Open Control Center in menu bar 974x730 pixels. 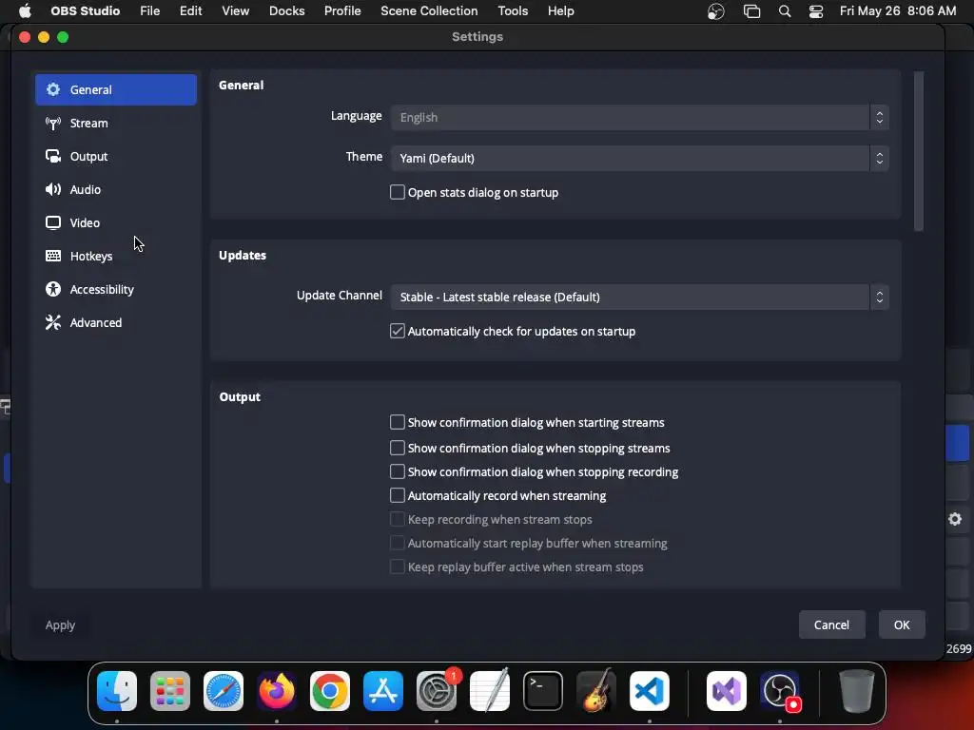(x=815, y=11)
